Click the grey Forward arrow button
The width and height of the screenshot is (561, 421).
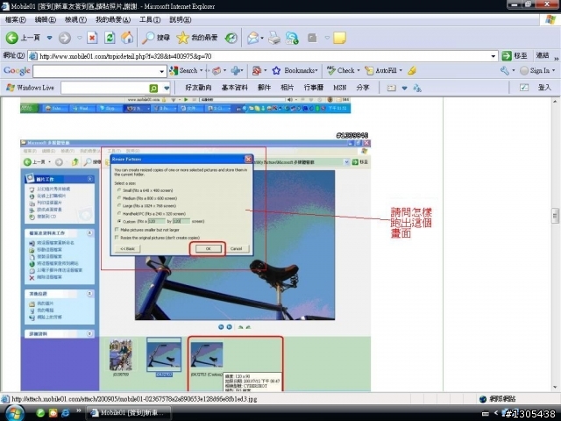point(64,38)
